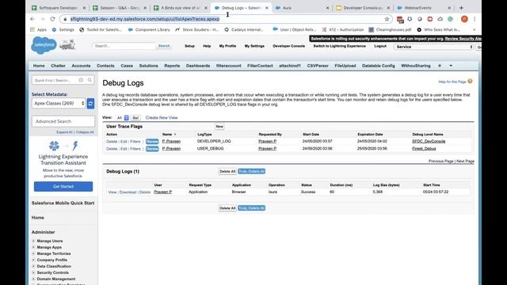Viewport: 507px width, 285px height.
Task: Bookmark this page with the star icon
Action: coord(387,19)
